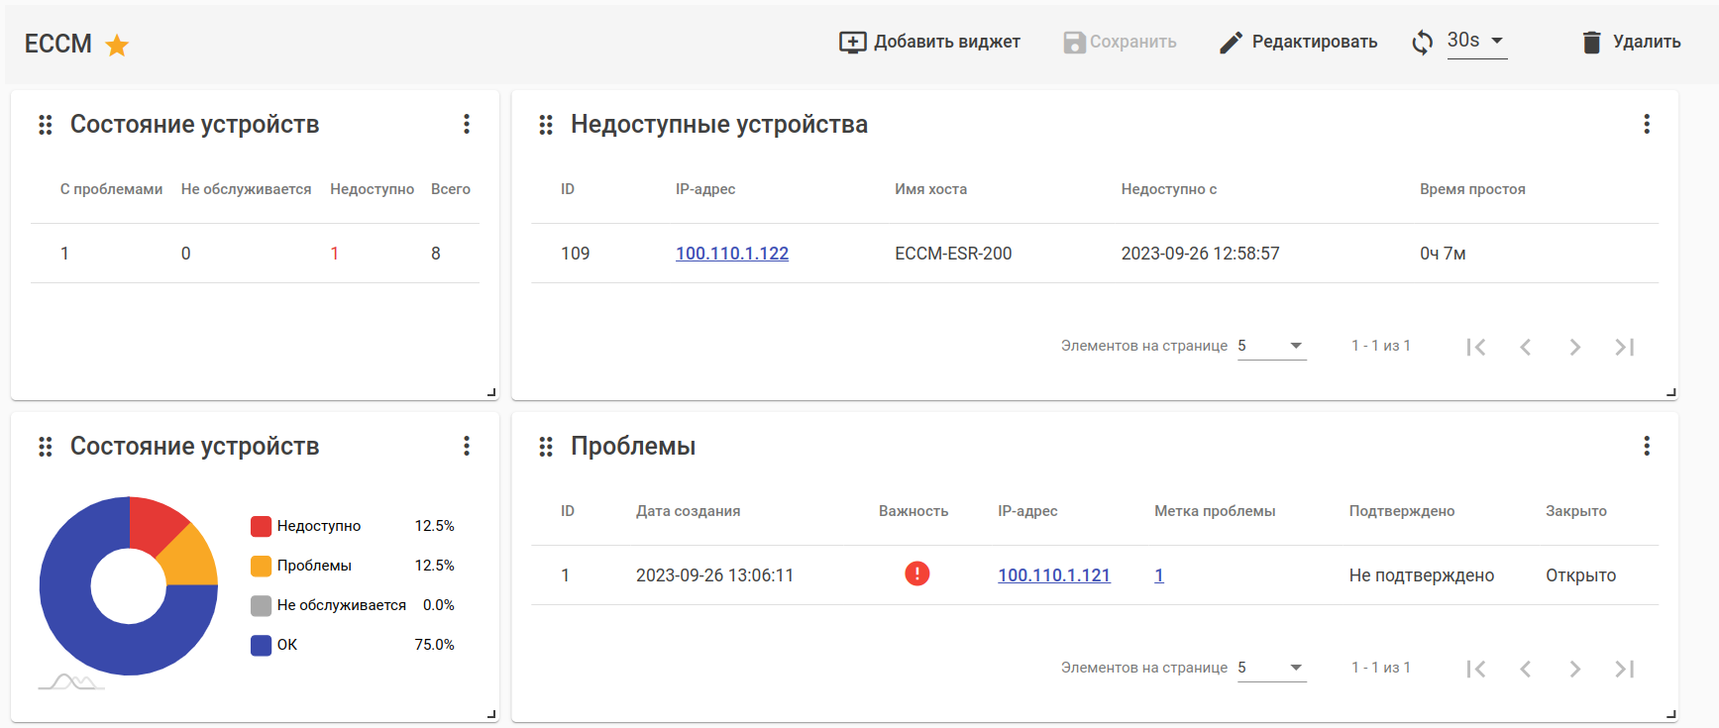Click the Delete trash icon
Viewport: 1719px width, 728px height.
point(1591,42)
